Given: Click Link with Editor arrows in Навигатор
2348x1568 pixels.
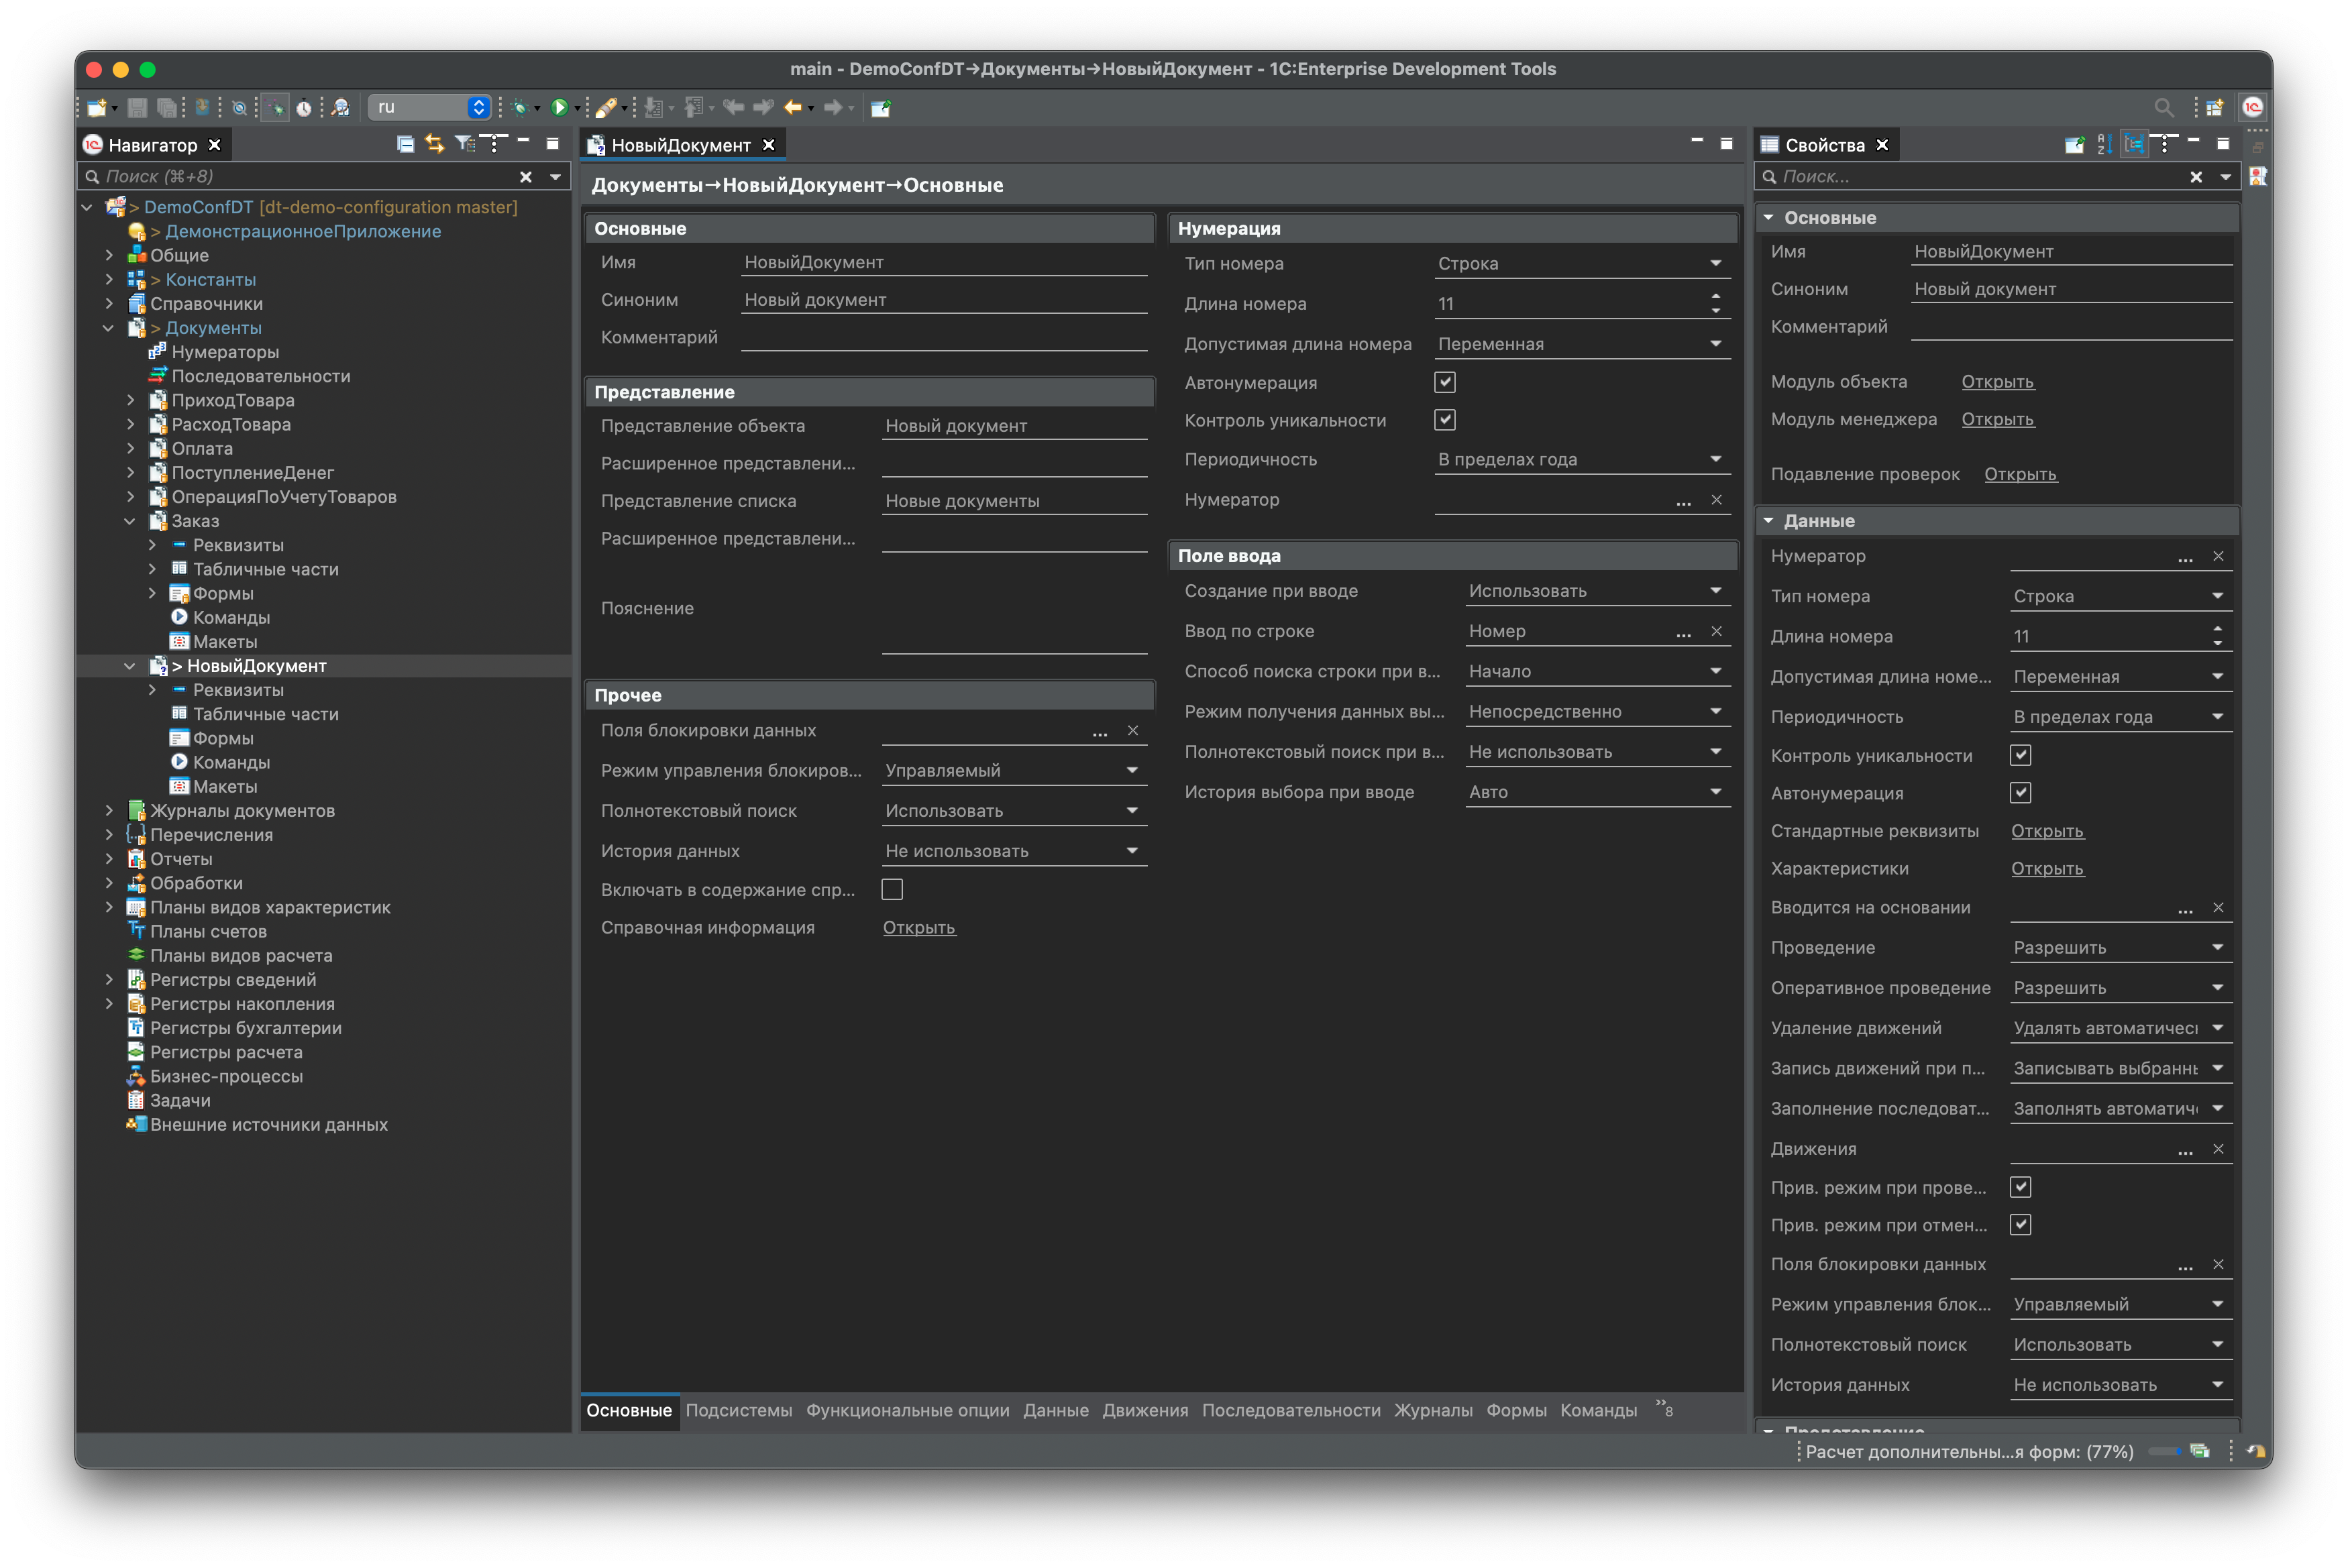Looking at the screenshot, I should click(x=434, y=144).
